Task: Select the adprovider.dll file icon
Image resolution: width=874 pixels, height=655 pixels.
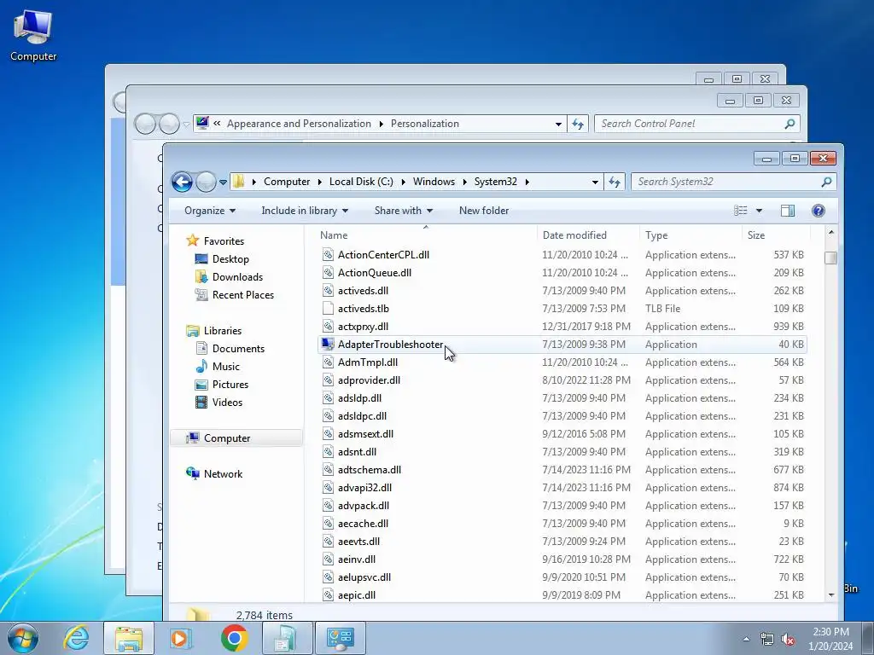Action: 329,380
